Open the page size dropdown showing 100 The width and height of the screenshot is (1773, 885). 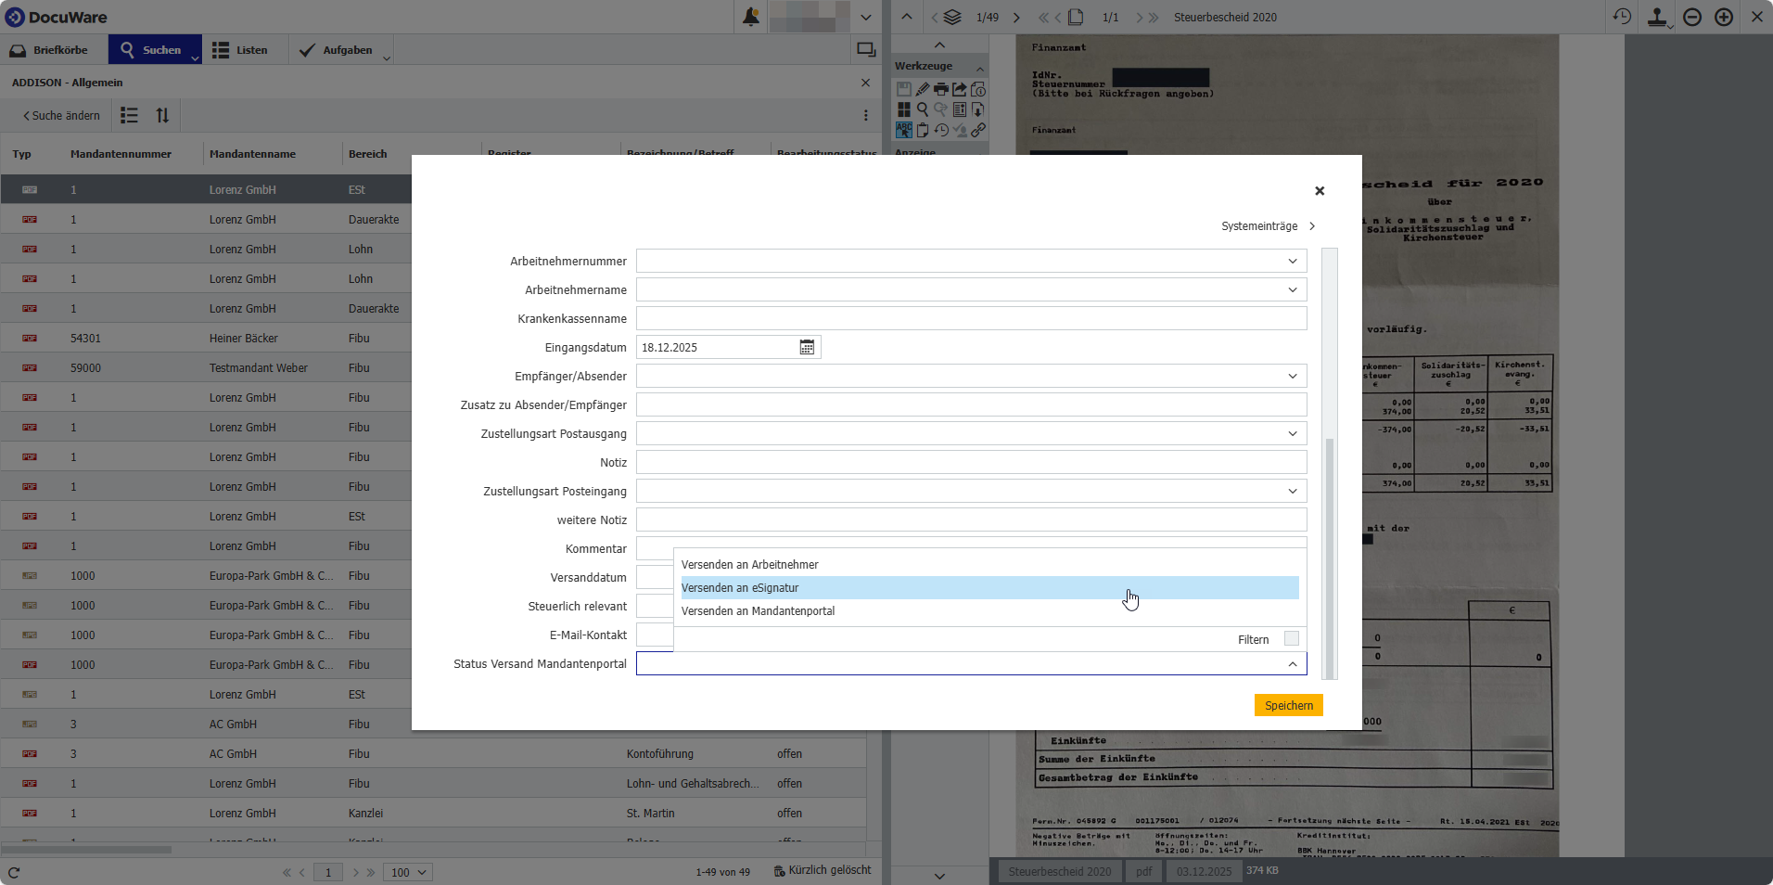409,872
